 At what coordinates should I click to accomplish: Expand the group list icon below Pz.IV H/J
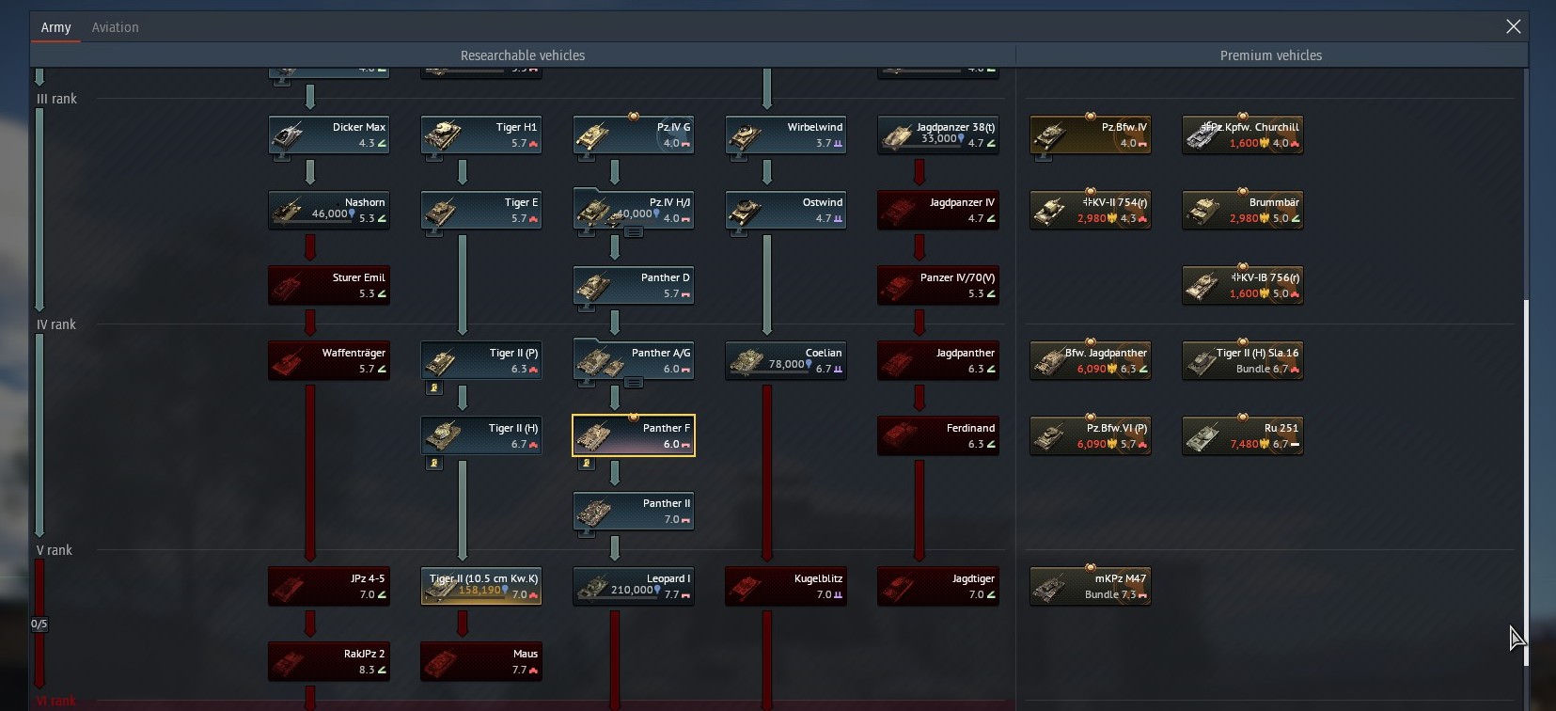(x=634, y=232)
